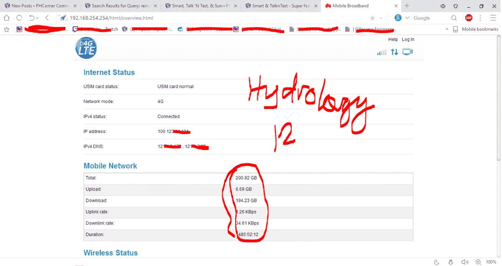
Task: Bookmark this page with the star icon
Action: click(x=372, y=18)
